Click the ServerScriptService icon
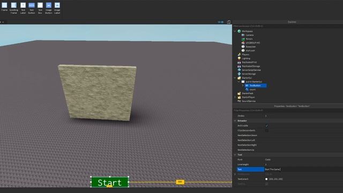The image size is (343, 193). [239, 70]
